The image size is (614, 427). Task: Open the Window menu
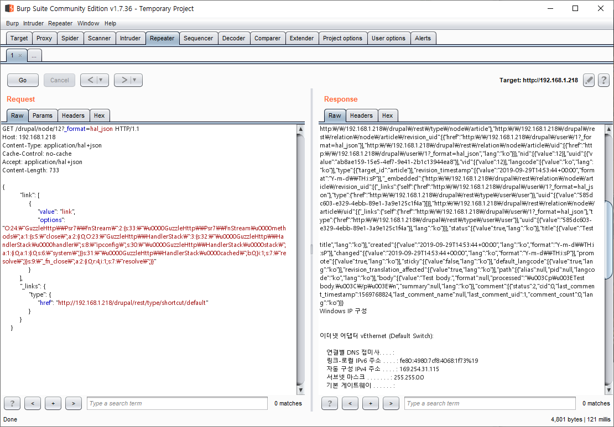[x=88, y=23]
